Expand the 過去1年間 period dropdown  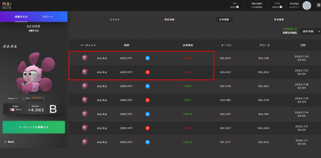click(x=310, y=31)
